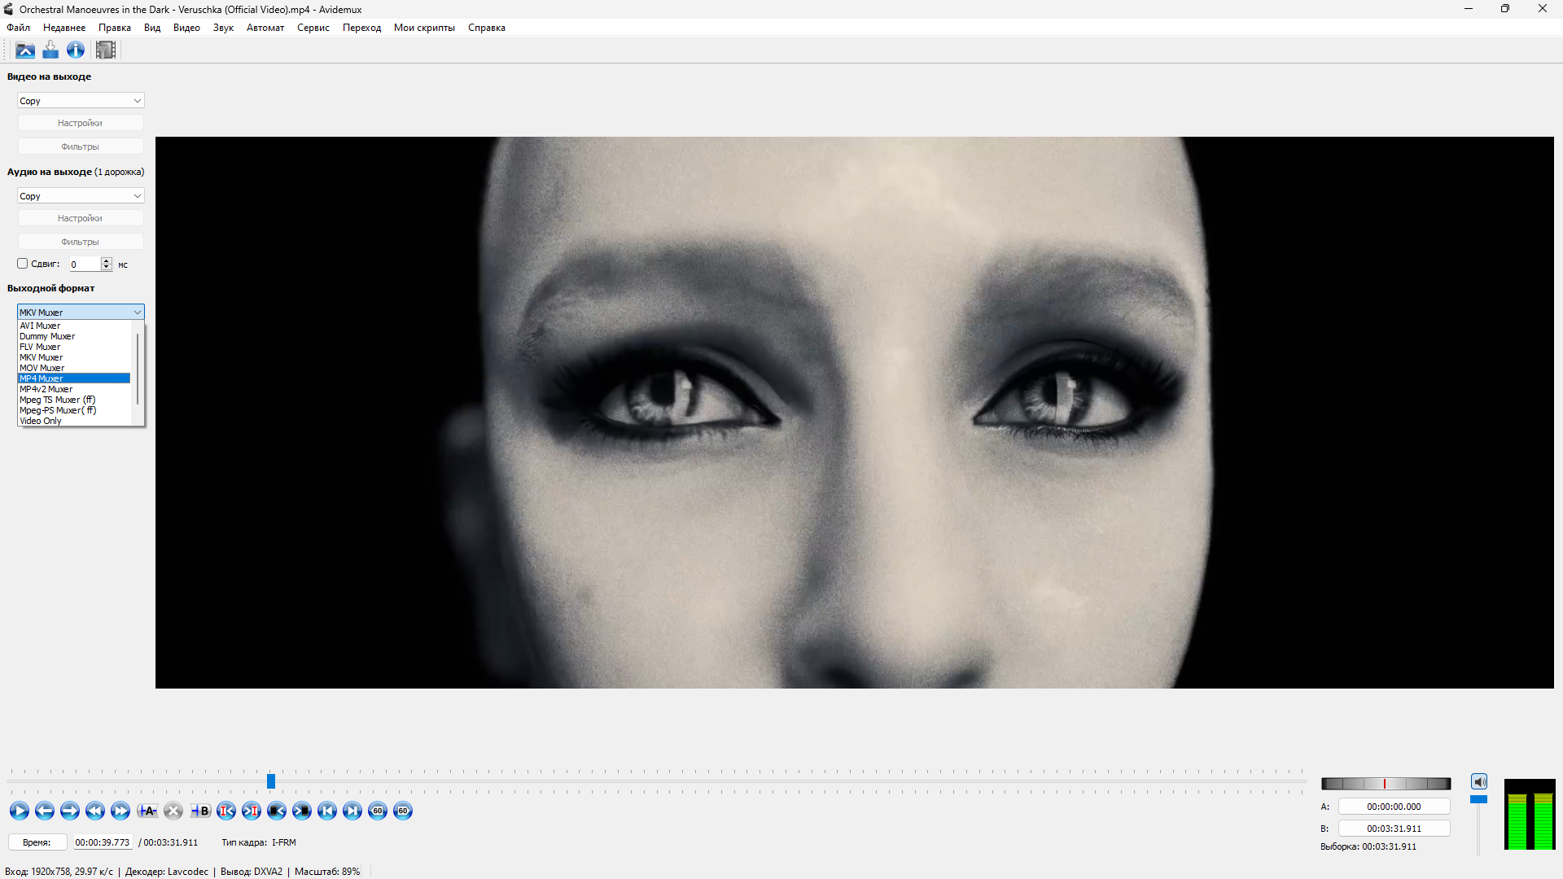Click the Время button

37,842
